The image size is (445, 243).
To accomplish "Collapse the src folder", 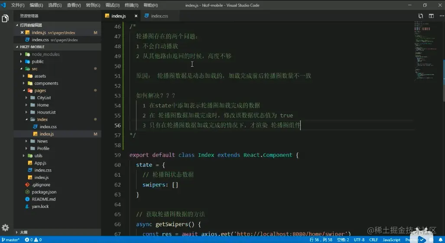I will (x=21, y=68).
